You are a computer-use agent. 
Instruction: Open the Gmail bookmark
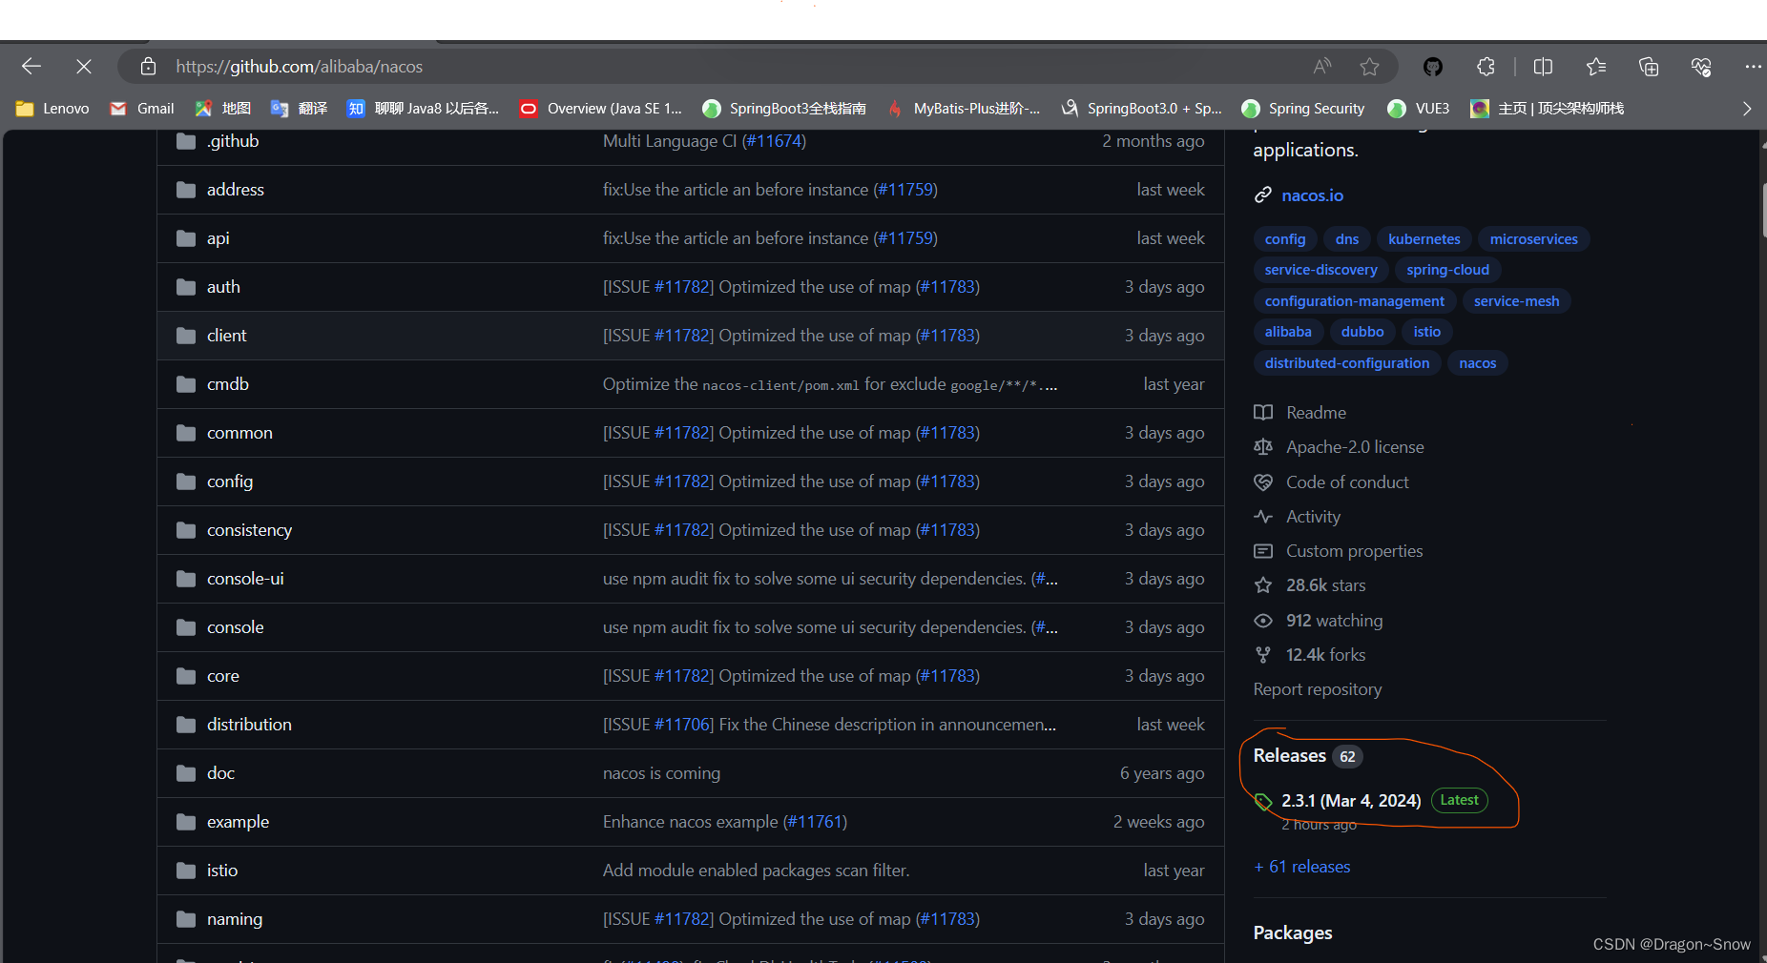pos(142,109)
